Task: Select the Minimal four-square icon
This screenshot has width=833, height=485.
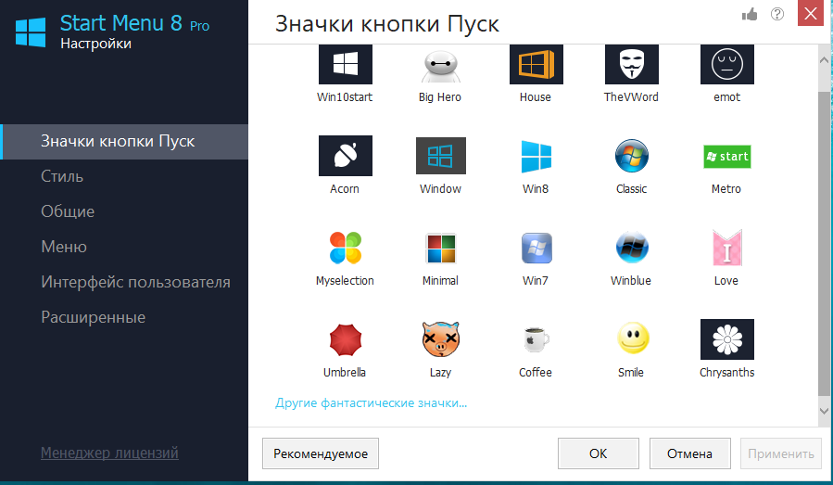Action: point(440,249)
